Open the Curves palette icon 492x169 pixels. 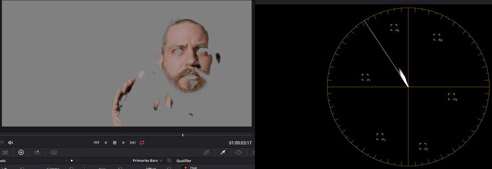coord(206,152)
